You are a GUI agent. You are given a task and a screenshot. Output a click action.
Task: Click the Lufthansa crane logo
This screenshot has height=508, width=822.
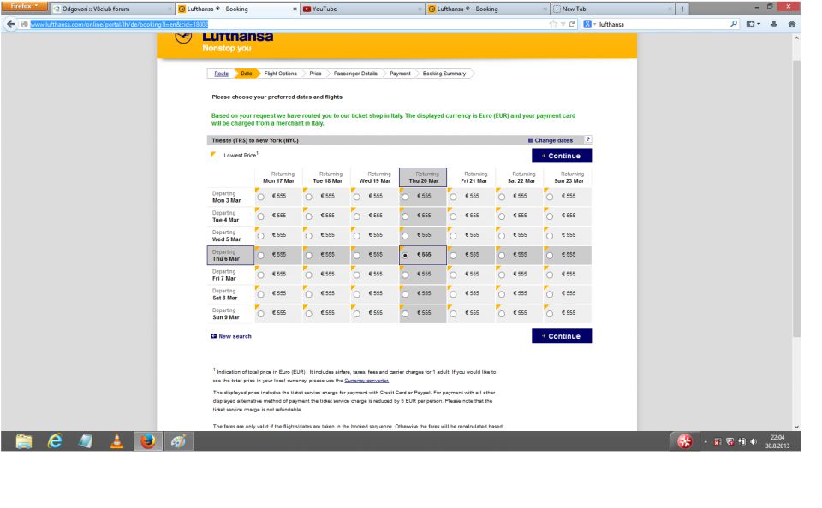183,38
